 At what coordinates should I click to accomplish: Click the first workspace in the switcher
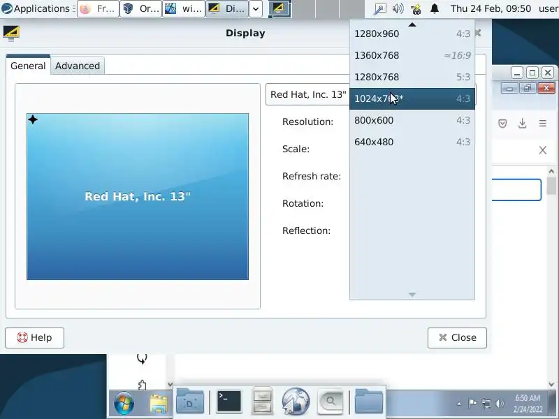(x=279, y=9)
